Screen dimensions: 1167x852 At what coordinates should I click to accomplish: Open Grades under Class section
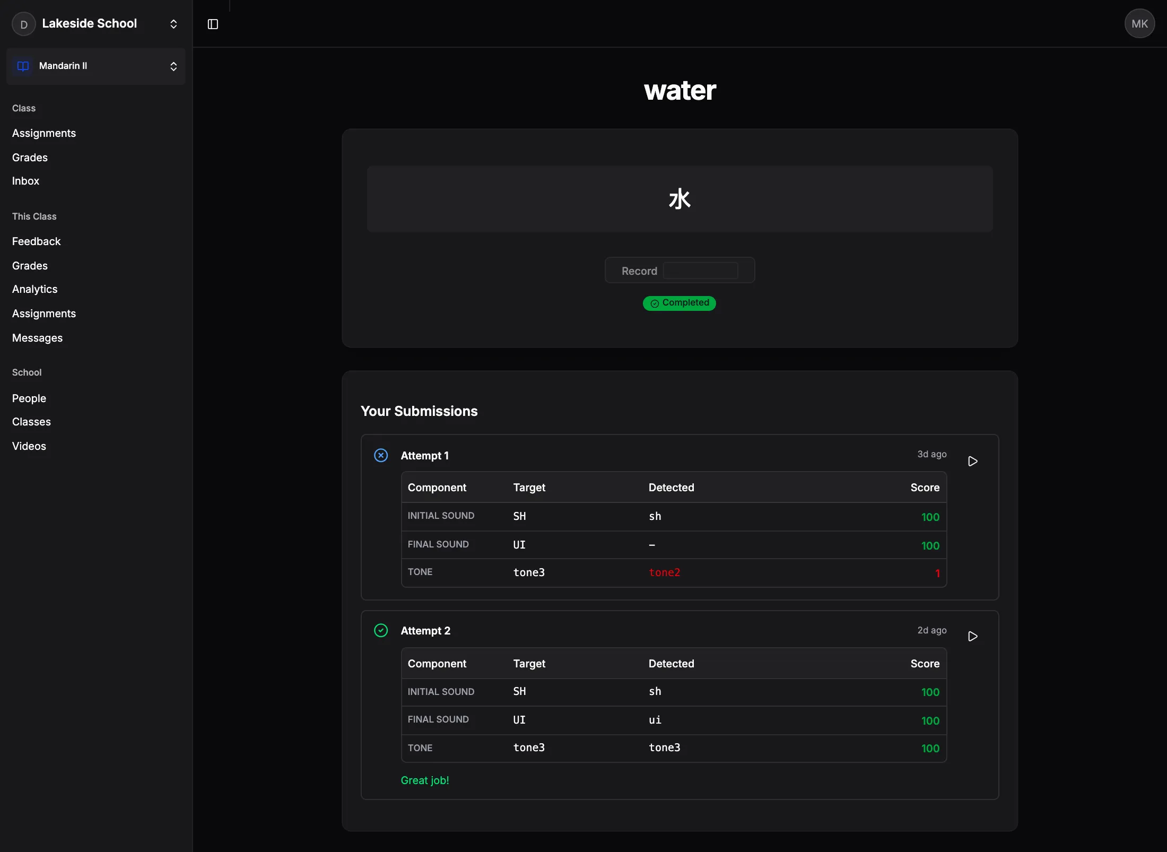coord(30,158)
